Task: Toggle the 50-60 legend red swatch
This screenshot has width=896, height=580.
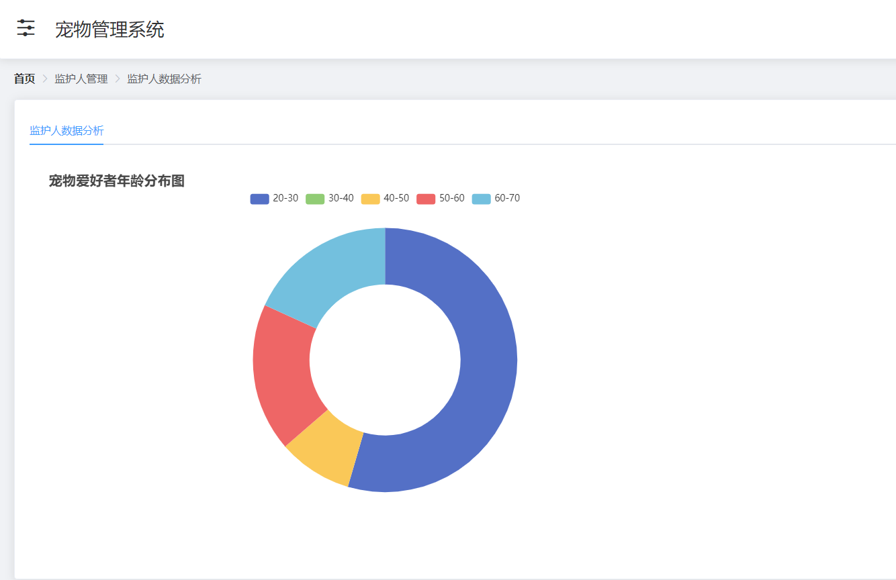Action: click(x=426, y=199)
